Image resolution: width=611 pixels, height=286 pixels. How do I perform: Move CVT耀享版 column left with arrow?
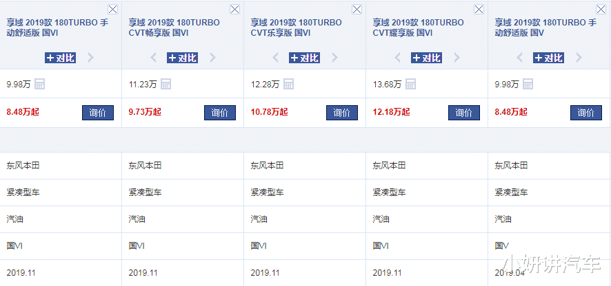(x=398, y=58)
